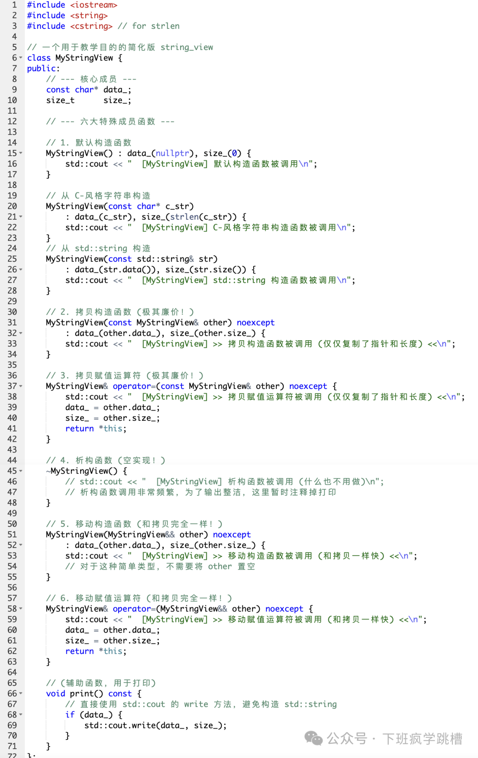Click line number 71 in the gutter
This screenshot has width=478, height=758.
pyautogui.click(x=12, y=746)
